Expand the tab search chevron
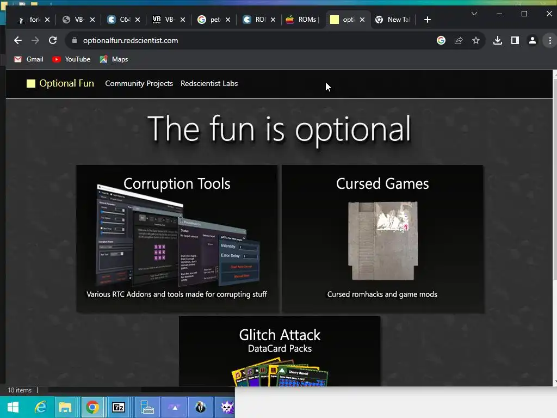Image resolution: width=557 pixels, height=418 pixels. pyautogui.click(x=474, y=14)
